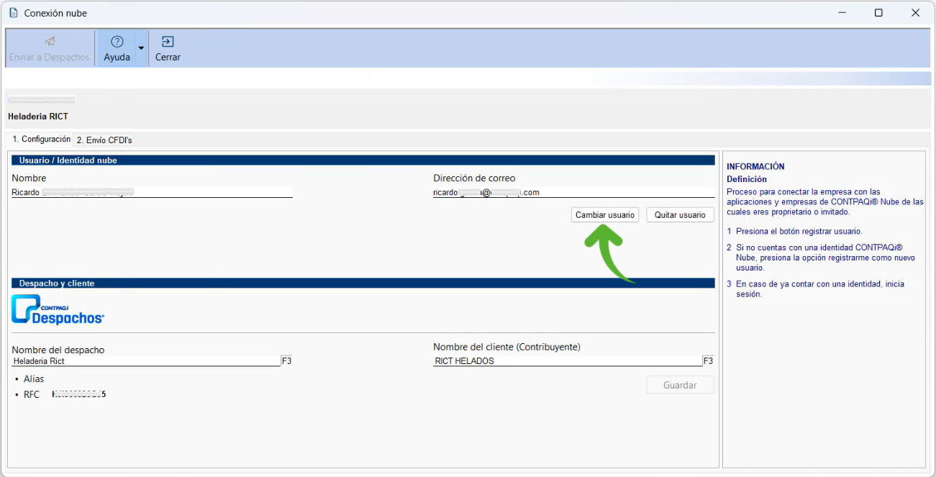The image size is (936, 477).
Task: Click the Guardar button
Action: pyautogui.click(x=680, y=385)
